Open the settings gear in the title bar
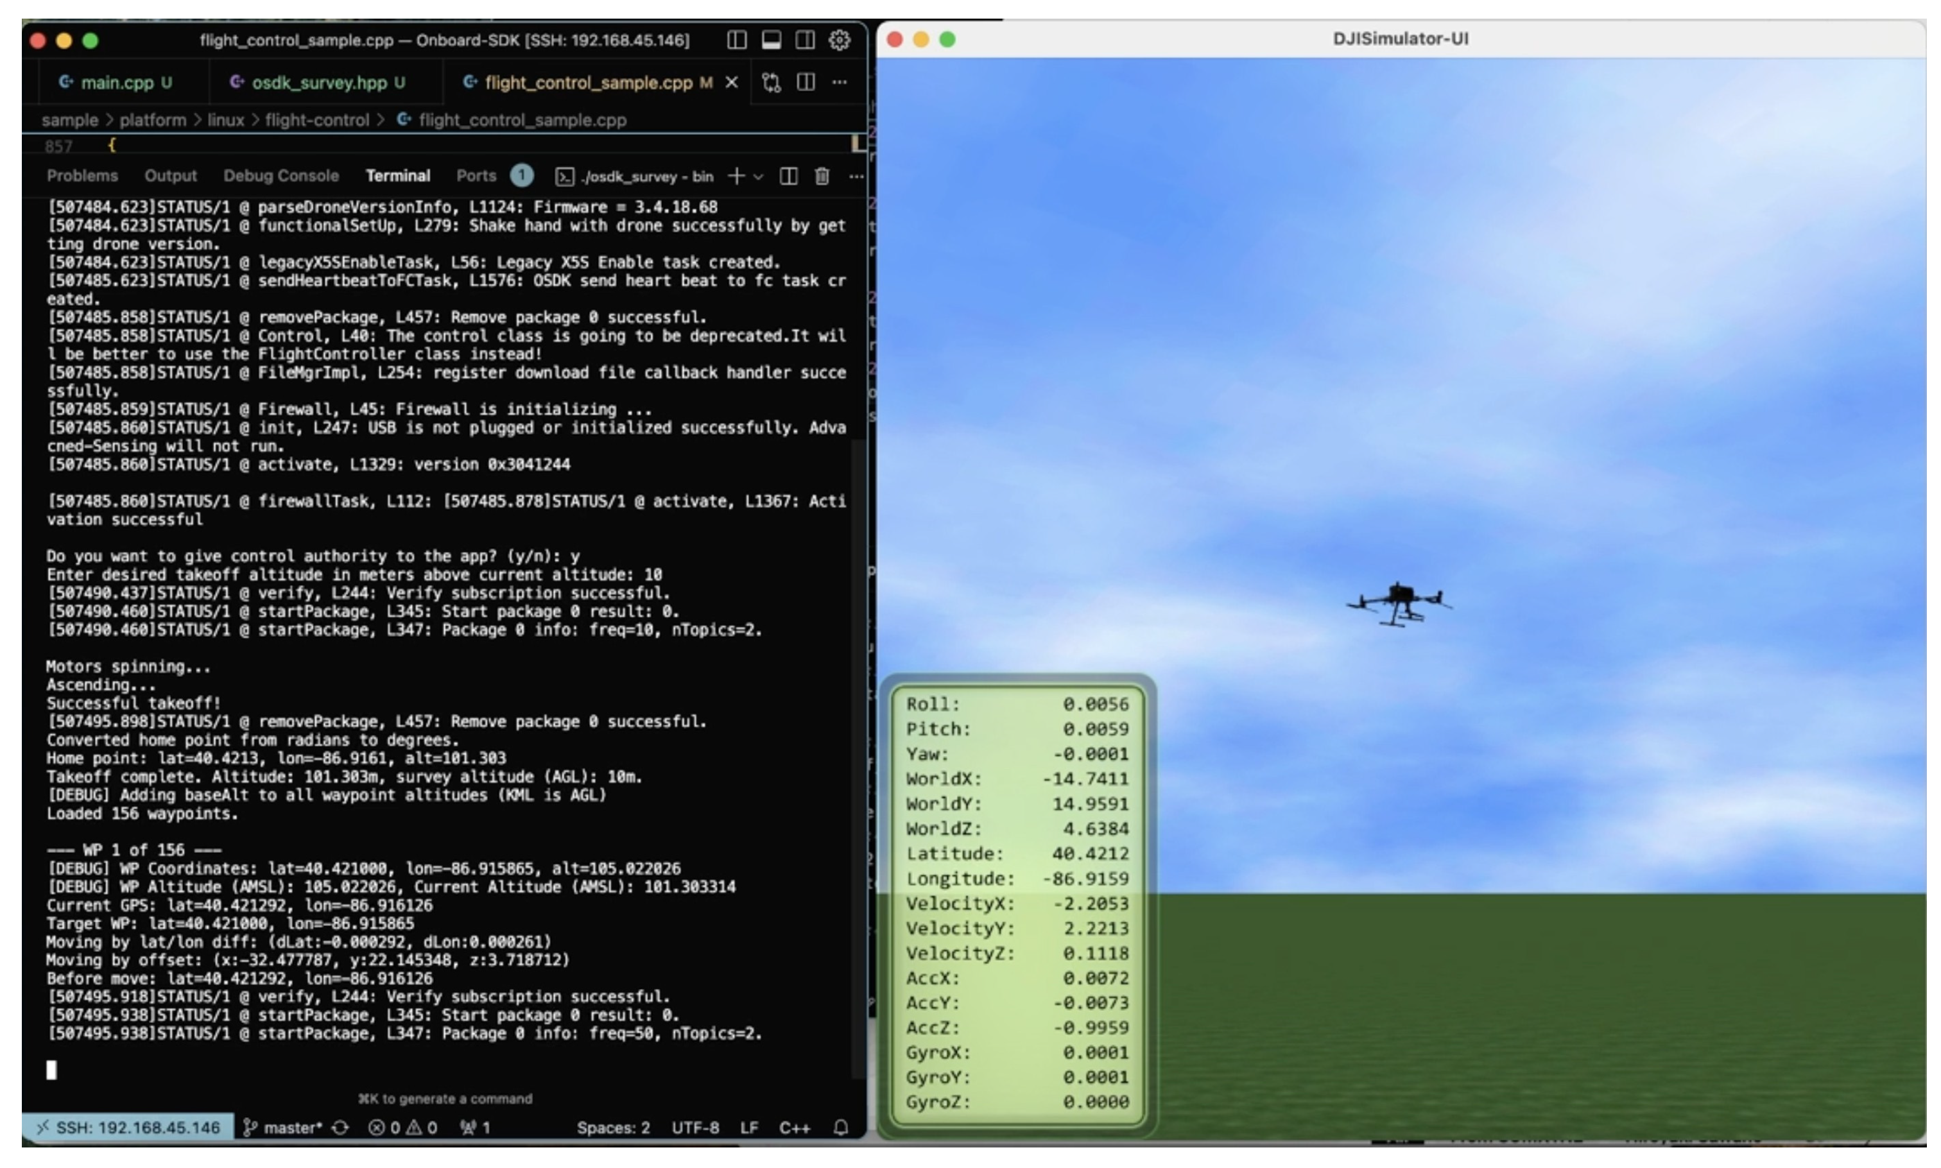Viewport: 1941px width, 1168px height. (x=839, y=40)
